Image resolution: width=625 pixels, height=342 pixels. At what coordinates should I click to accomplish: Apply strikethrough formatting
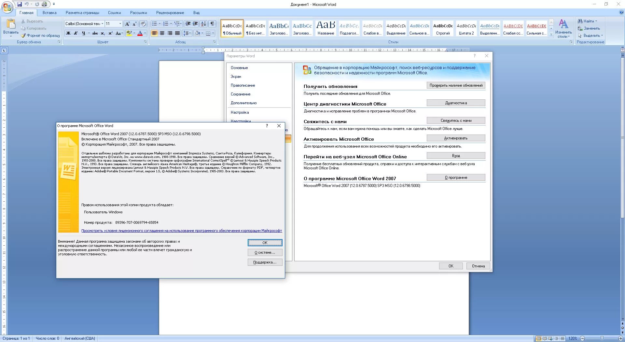point(95,33)
